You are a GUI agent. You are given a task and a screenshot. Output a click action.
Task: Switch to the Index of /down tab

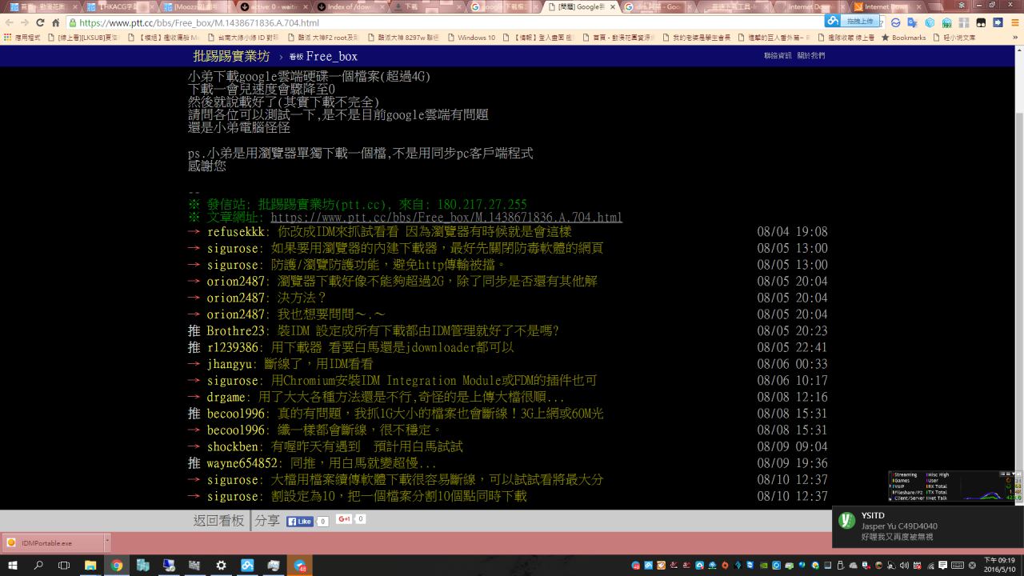(x=352, y=7)
